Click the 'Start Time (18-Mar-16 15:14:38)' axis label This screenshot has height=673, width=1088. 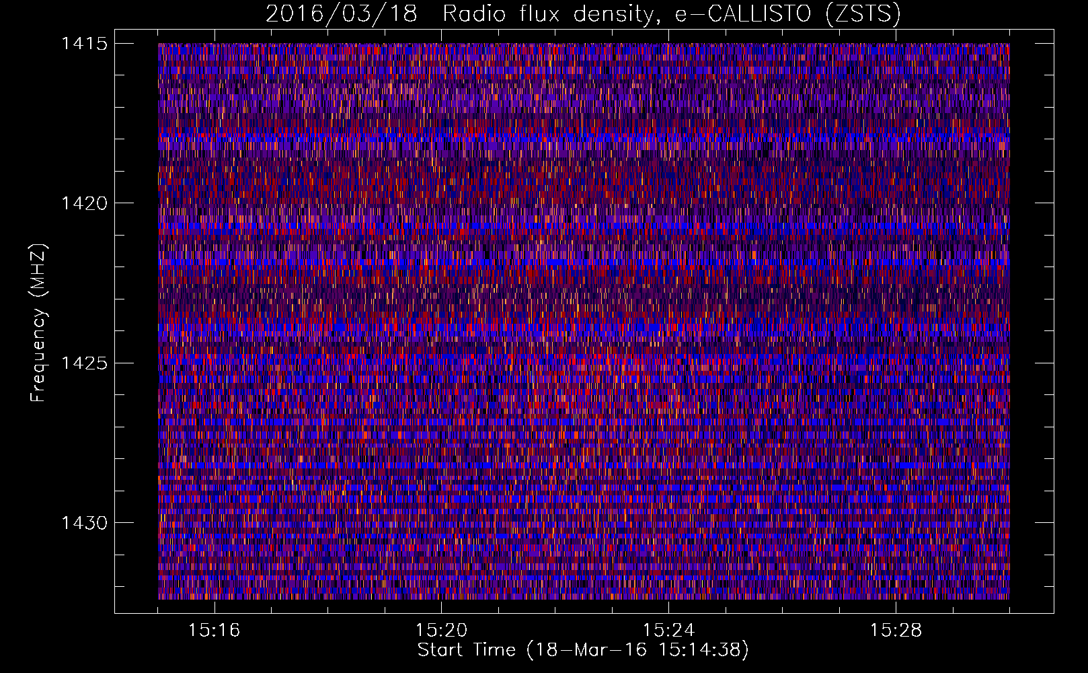[583, 650]
